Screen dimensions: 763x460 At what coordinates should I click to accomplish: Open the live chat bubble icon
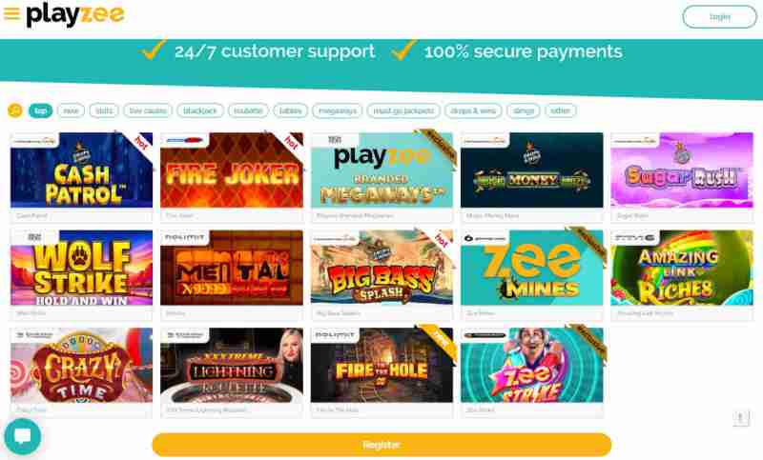tap(22, 436)
